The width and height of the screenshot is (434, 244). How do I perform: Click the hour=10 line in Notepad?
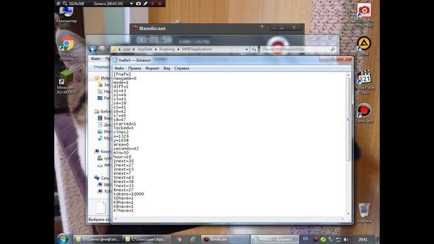[x=122, y=157]
